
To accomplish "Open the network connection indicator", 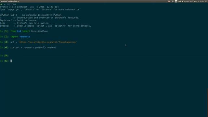I will [x=173, y=1].
